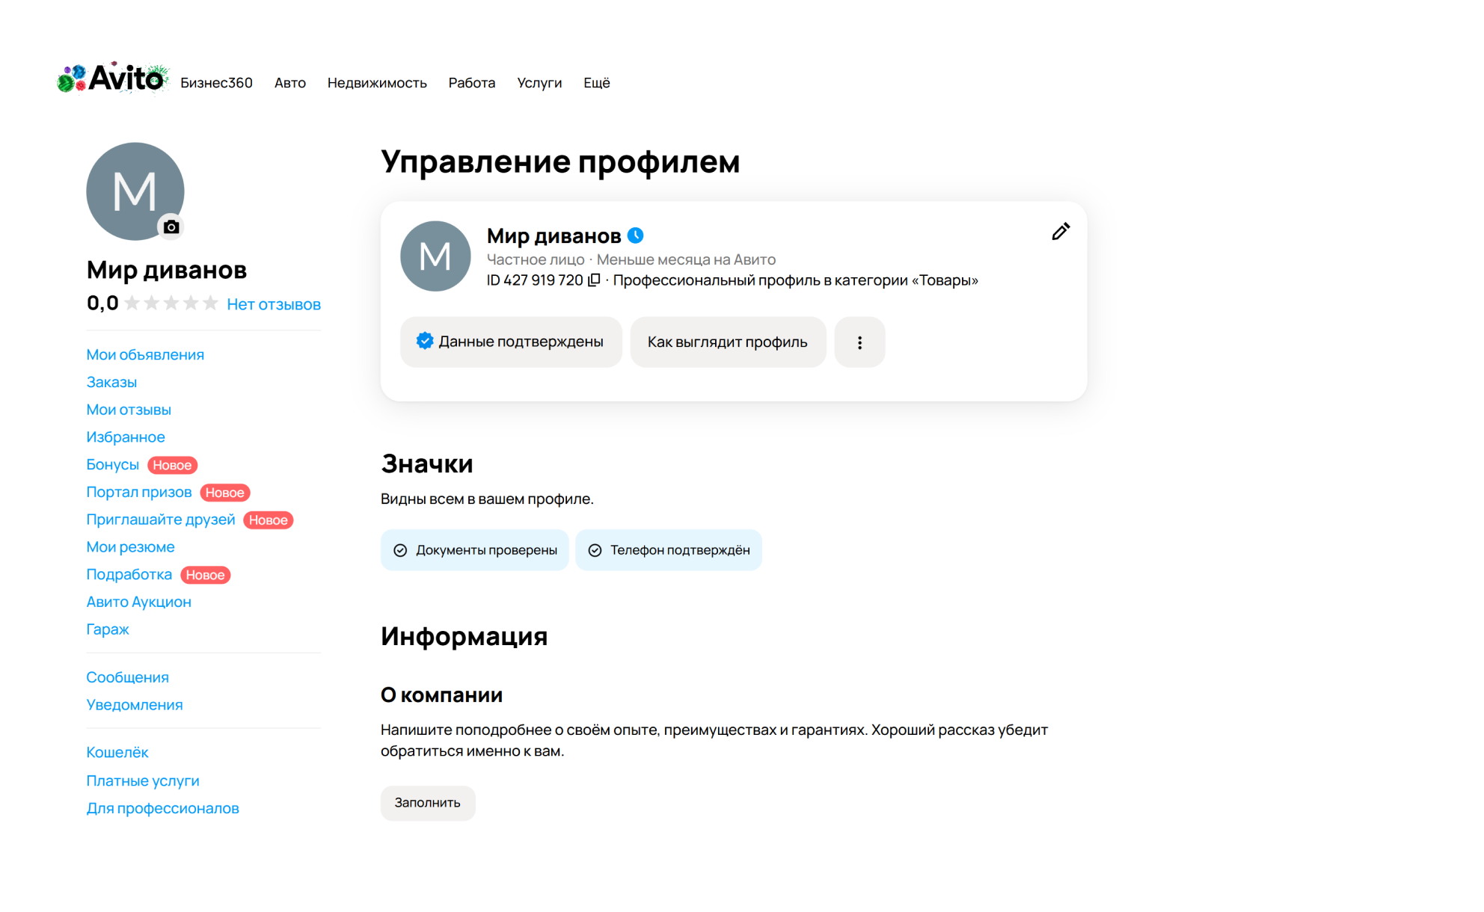1484x912 pixels.
Task: Click the blue clock icon beside Мир диванов
Action: click(636, 234)
